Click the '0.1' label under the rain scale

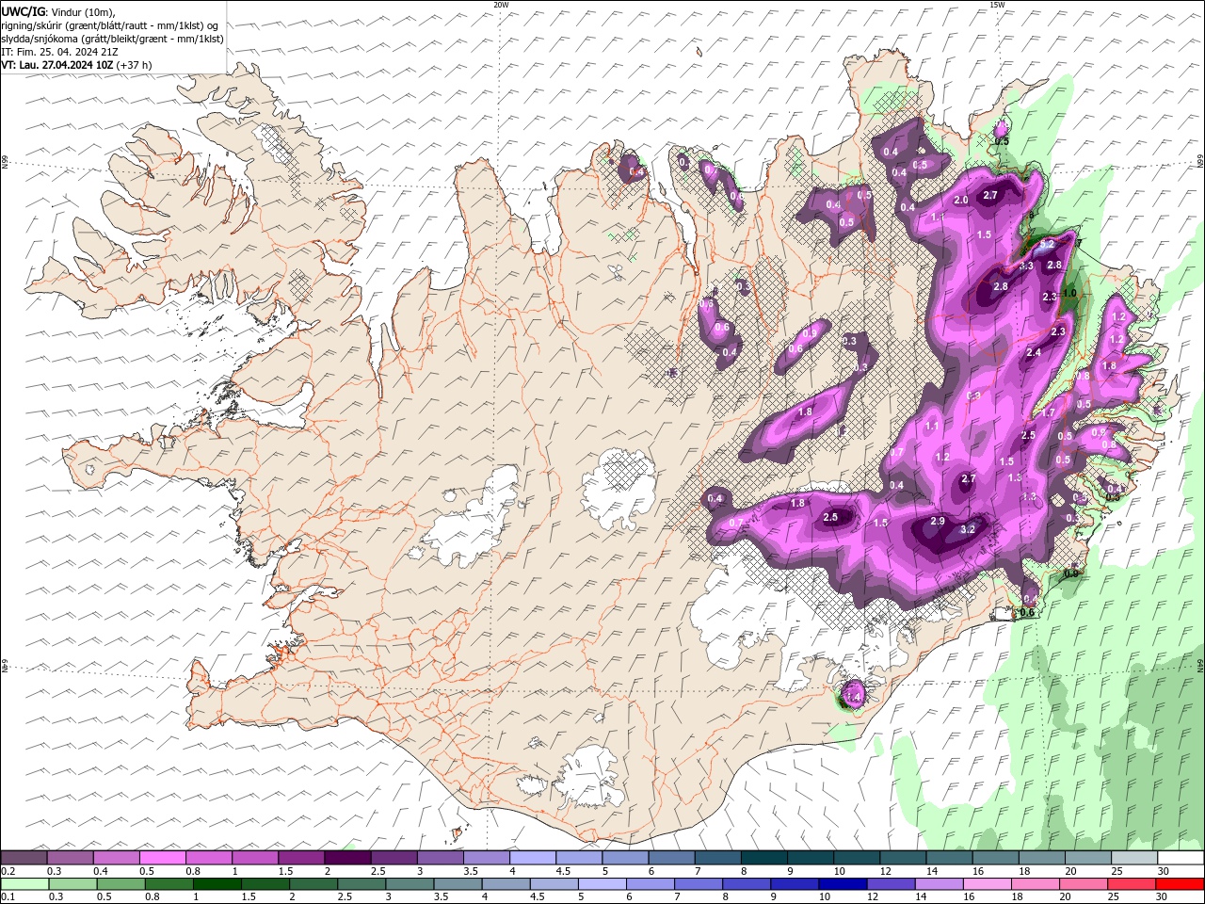[x=8, y=897]
